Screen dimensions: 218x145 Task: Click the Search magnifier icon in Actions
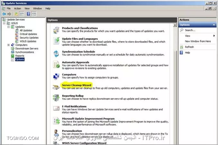click(x=182, y=30)
